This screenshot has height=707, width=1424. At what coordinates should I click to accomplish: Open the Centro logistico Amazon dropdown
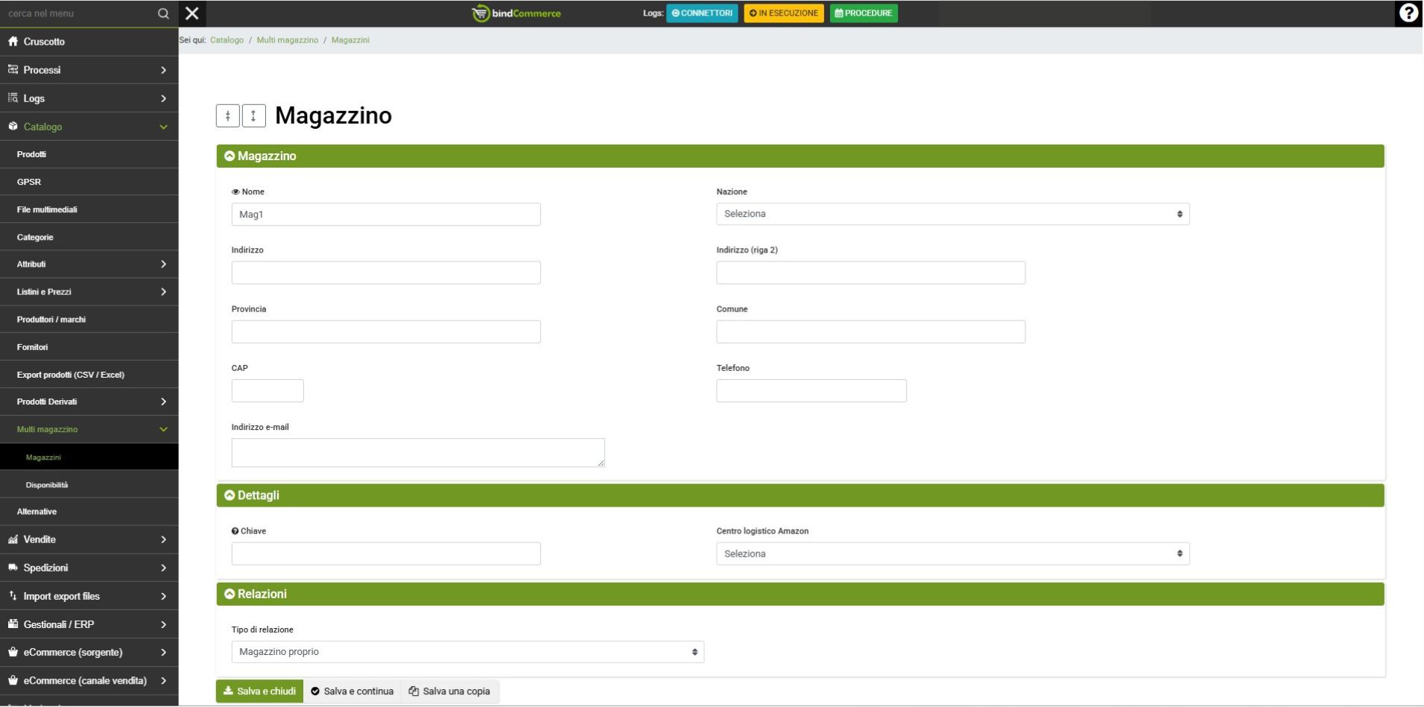pos(952,554)
